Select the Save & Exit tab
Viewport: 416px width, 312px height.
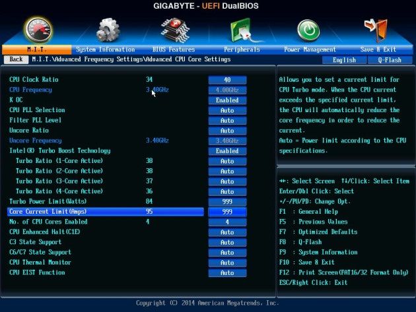coord(378,49)
